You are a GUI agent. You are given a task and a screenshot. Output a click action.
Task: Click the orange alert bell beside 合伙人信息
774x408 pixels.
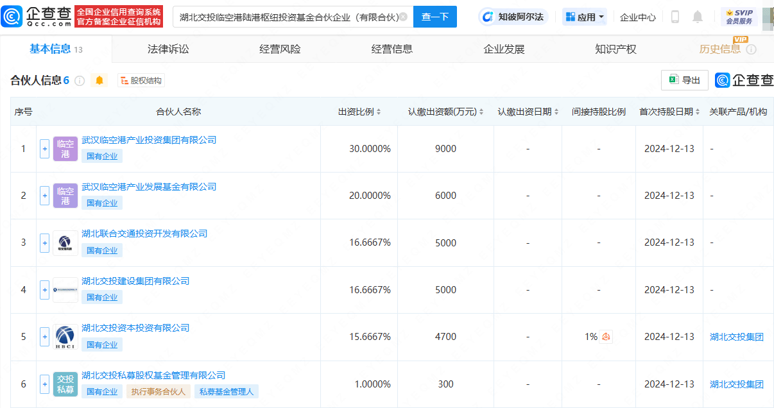click(99, 80)
